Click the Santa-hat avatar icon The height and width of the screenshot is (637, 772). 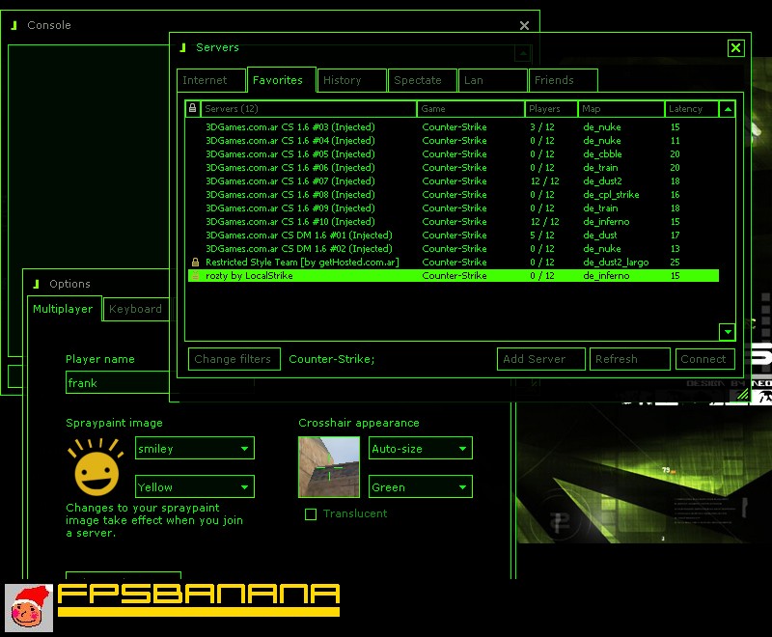pos(29,608)
